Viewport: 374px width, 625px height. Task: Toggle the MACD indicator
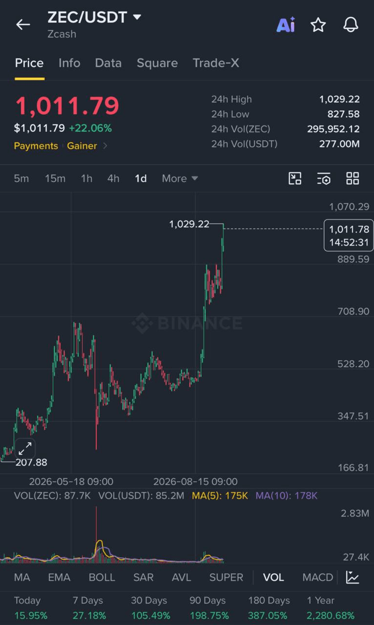pyautogui.click(x=318, y=577)
